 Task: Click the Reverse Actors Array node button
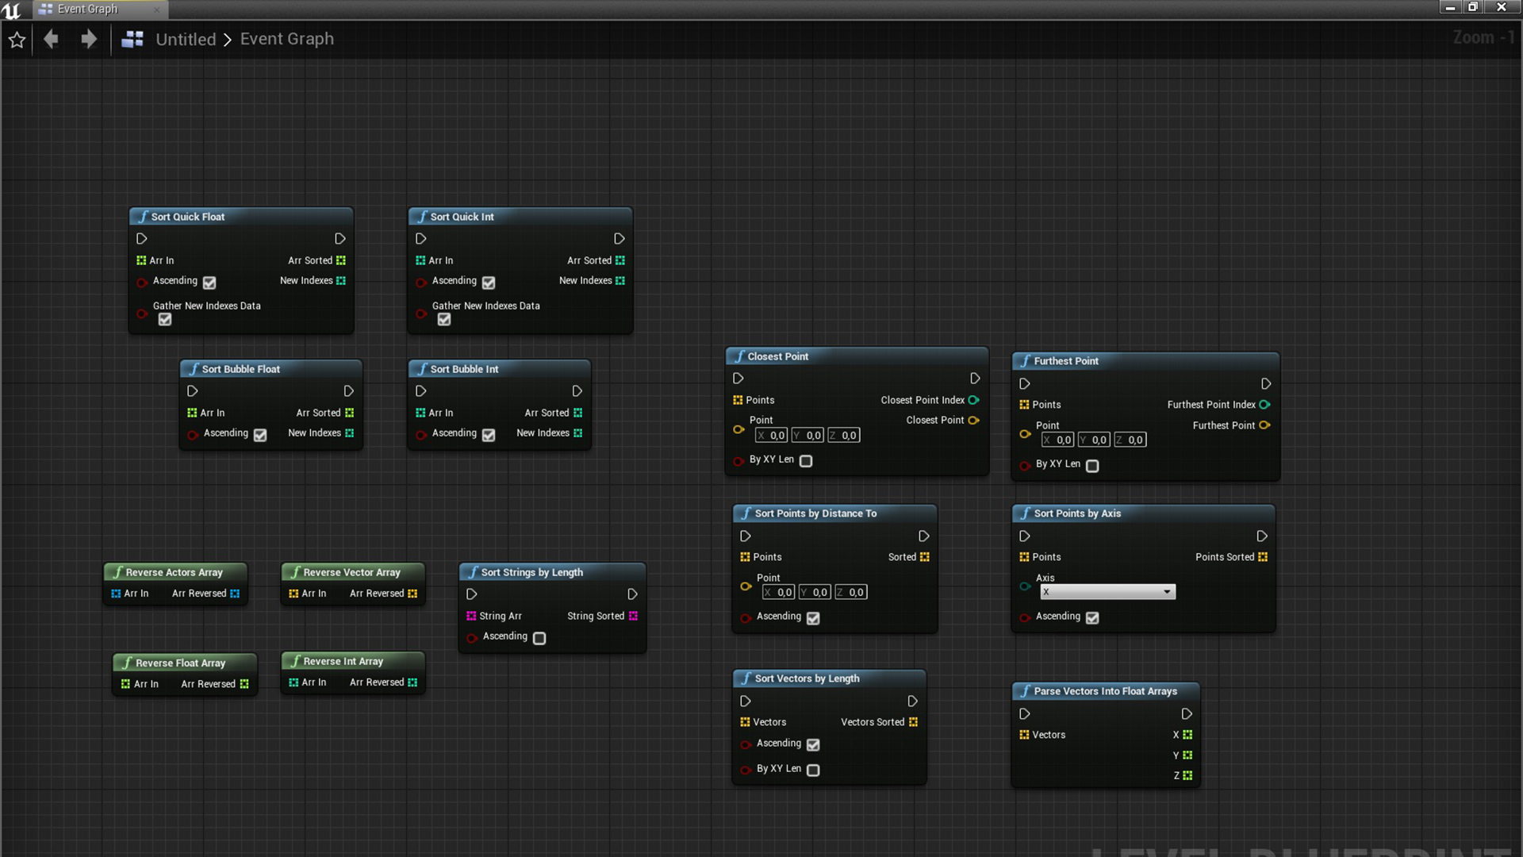(x=174, y=571)
